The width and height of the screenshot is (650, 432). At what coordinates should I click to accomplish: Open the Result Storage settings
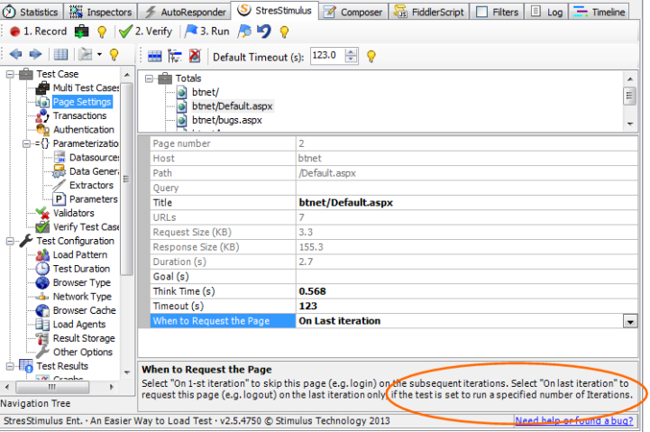click(84, 338)
